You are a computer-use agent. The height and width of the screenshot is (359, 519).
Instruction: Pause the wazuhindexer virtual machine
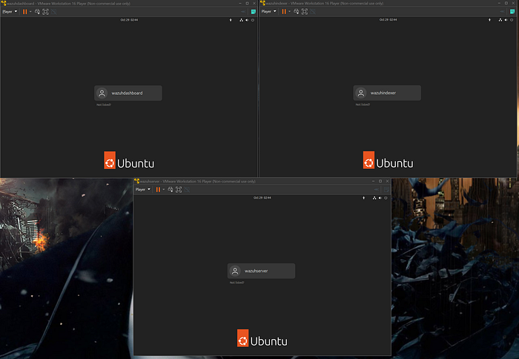(284, 11)
